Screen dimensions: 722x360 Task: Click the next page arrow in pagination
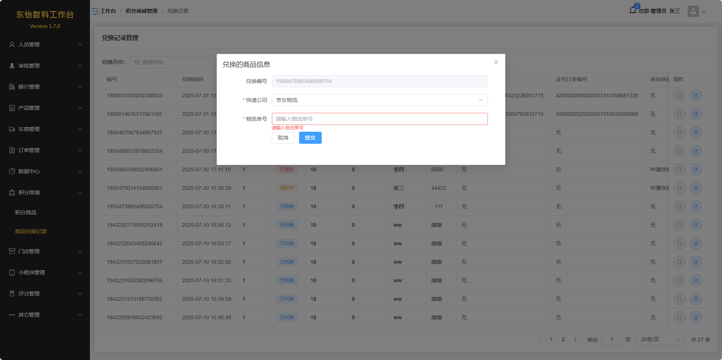coord(575,339)
